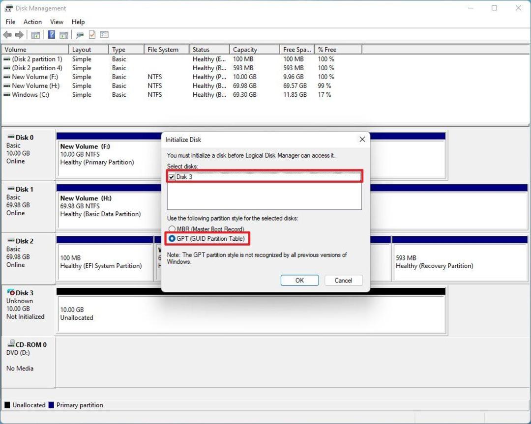Click the Disk 3 Not Initialized label
This screenshot has height=424, width=531.
coord(26,317)
